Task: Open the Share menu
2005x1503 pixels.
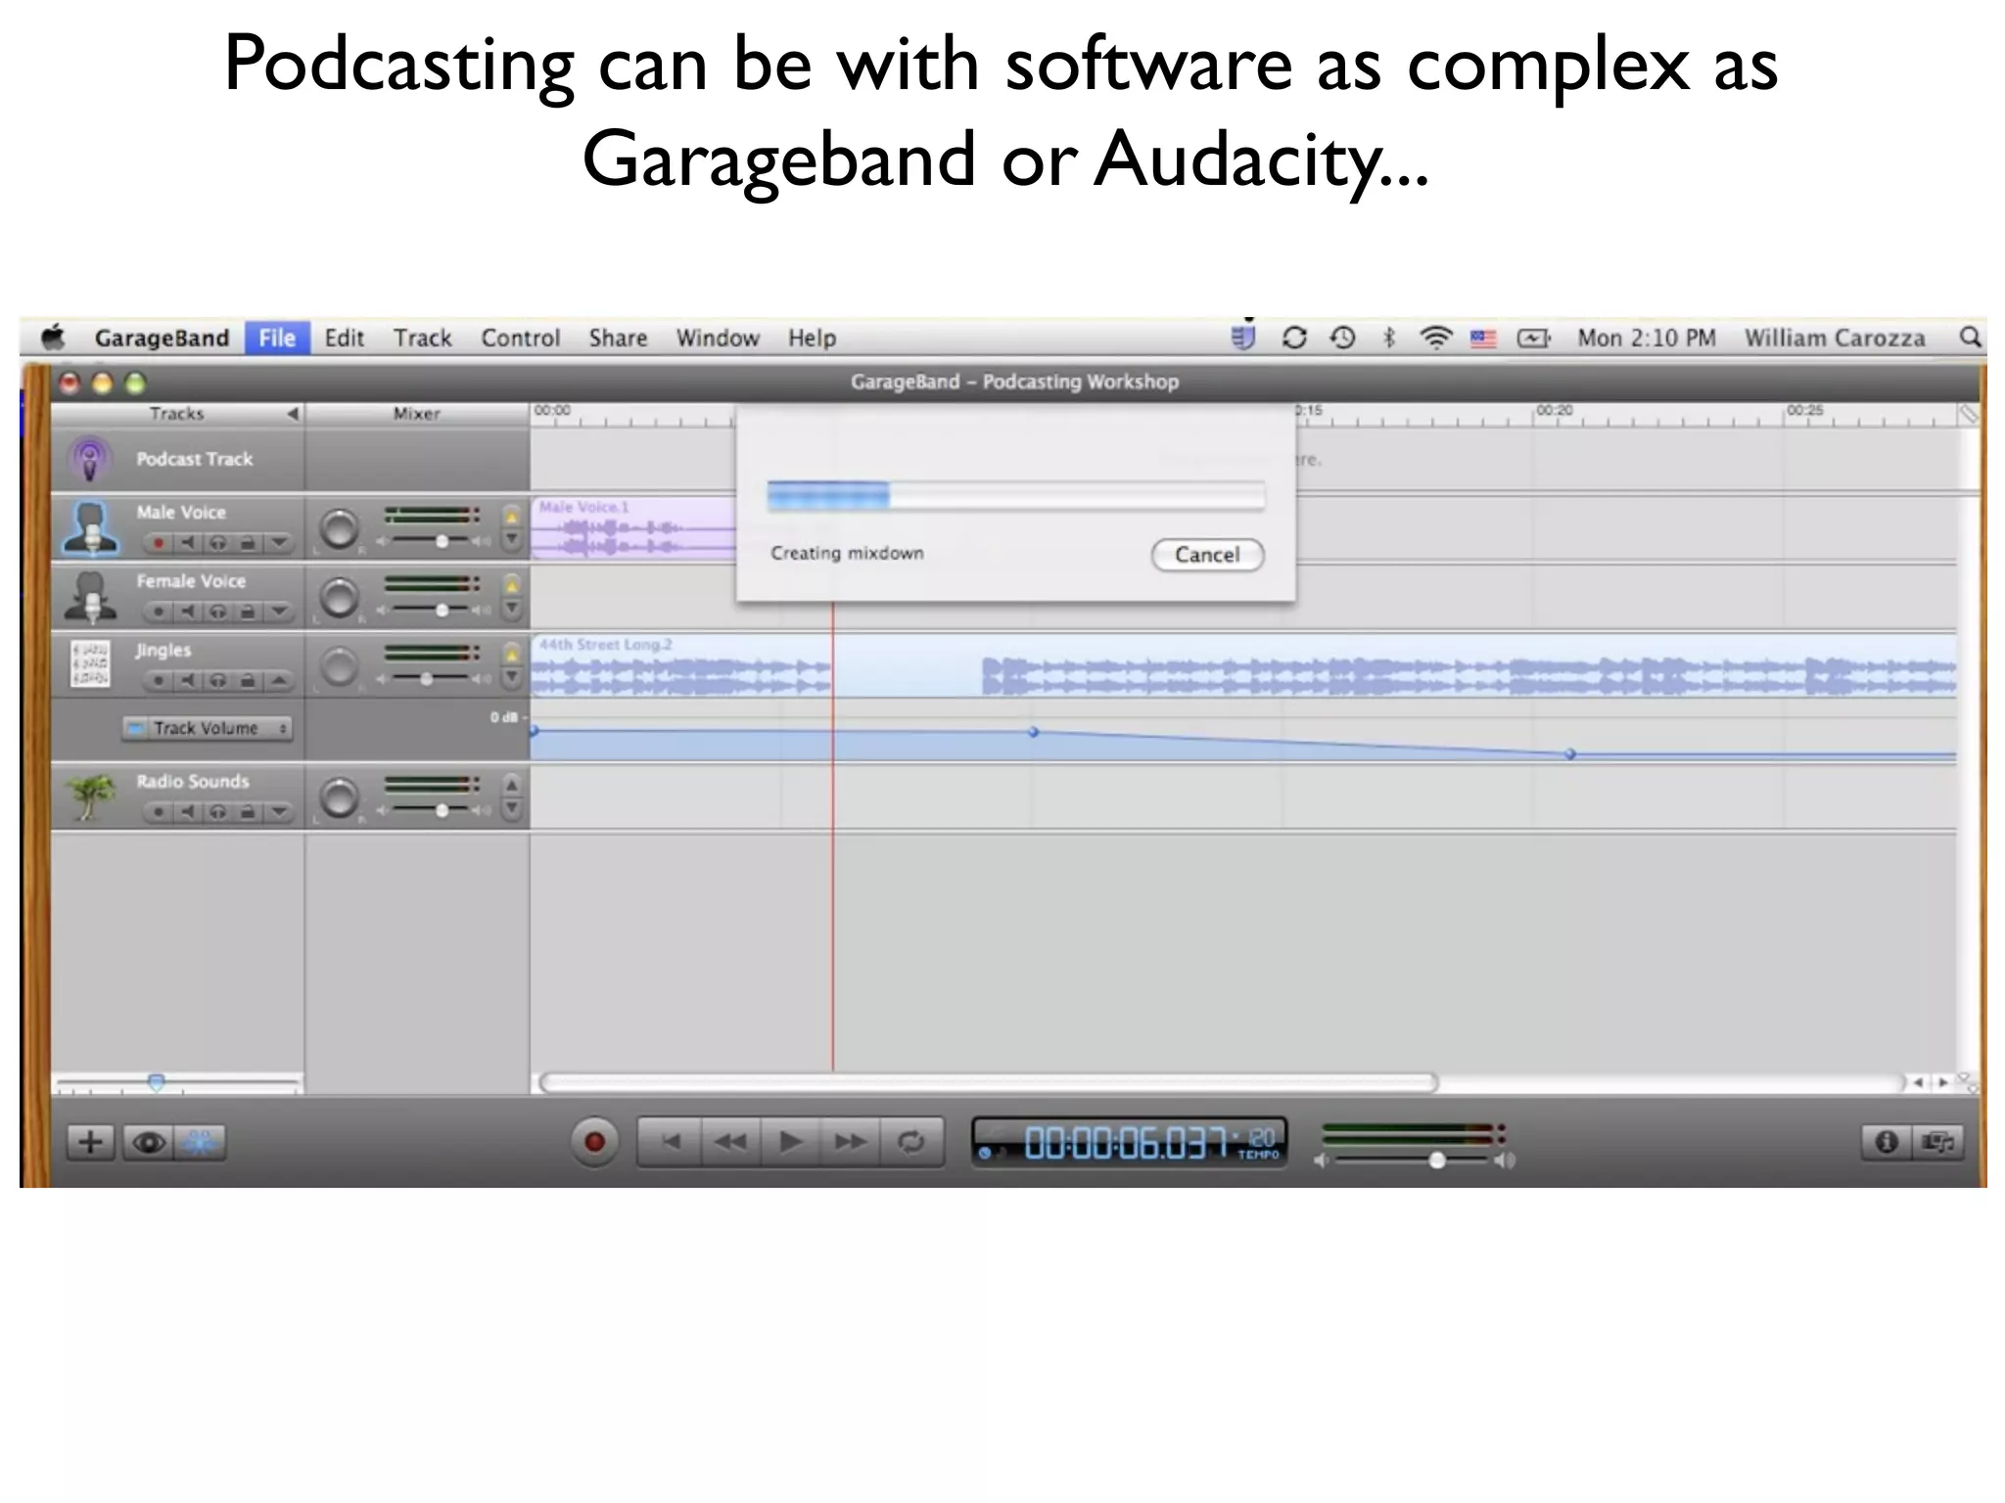Action: [x=618, y=338]
